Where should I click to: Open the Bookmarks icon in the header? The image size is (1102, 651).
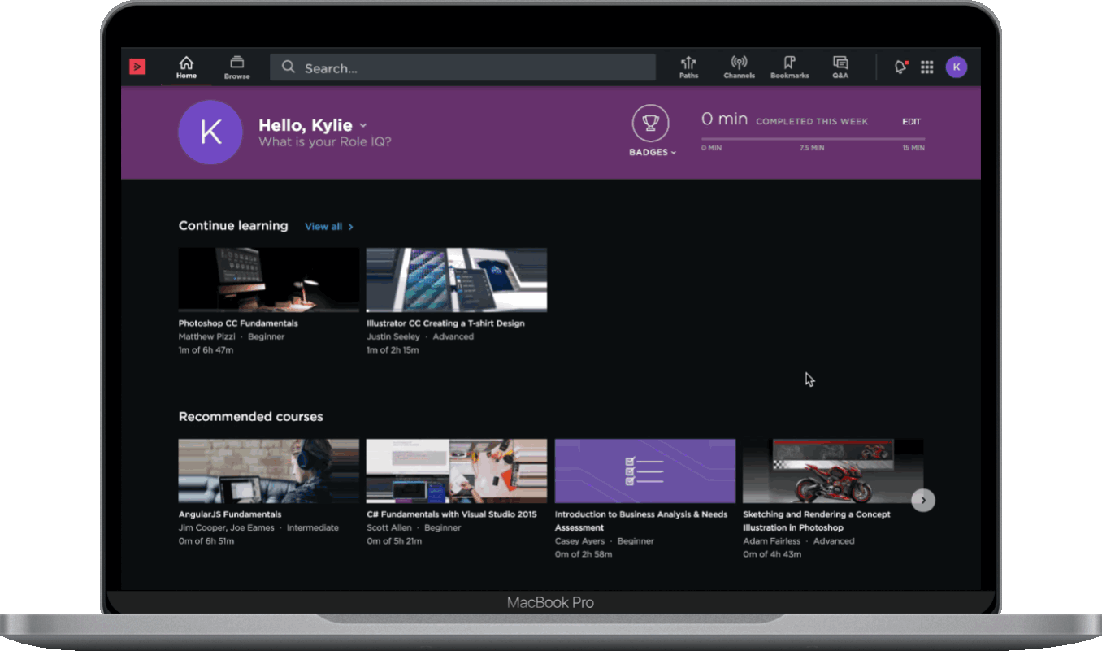pos(789,67)
